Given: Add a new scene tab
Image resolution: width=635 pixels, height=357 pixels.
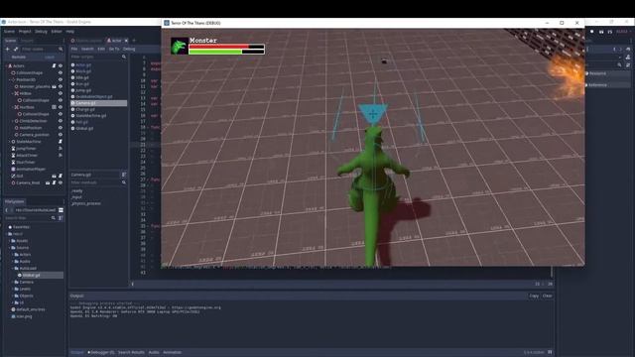Looking at the screenshot, I should tap(134, 41).
